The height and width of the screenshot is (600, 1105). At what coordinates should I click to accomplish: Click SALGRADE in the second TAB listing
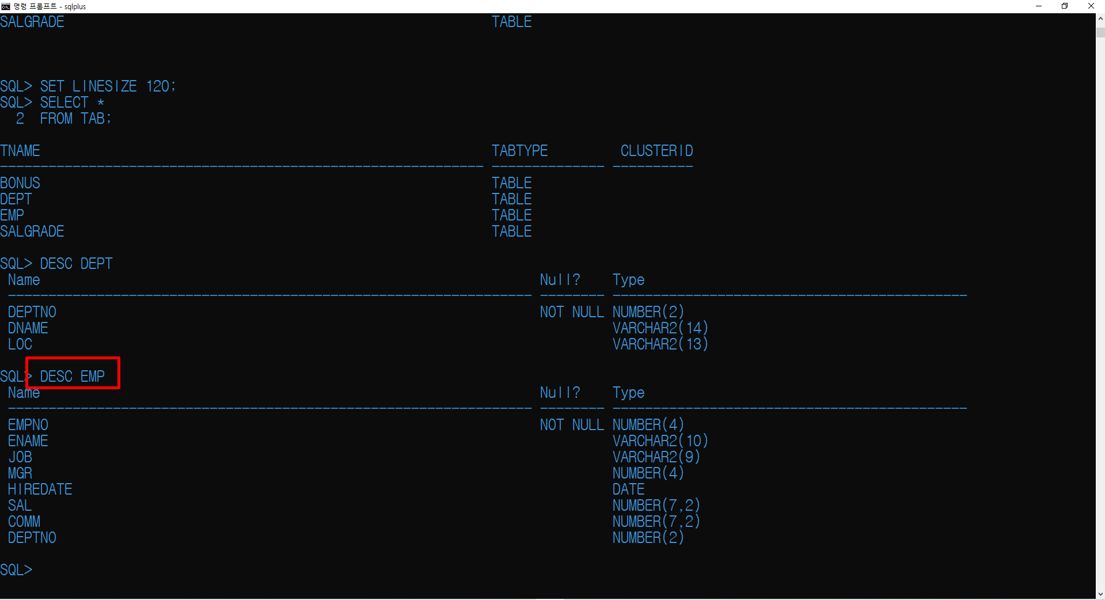(x=32, y=231)
